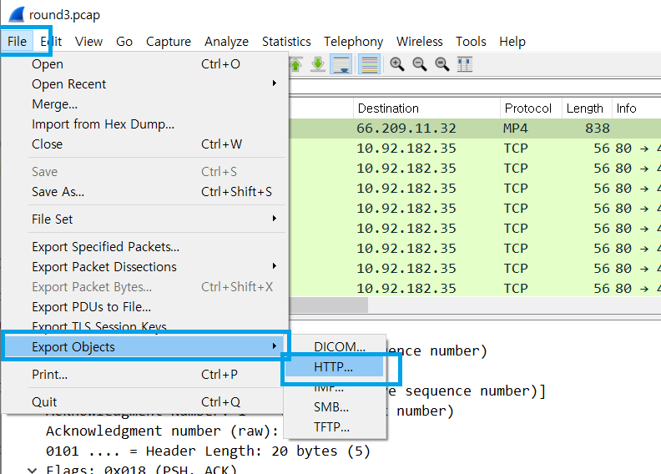Open the Capture menu
The width and height of the screenshot is (661, 474).
point(169,41)
